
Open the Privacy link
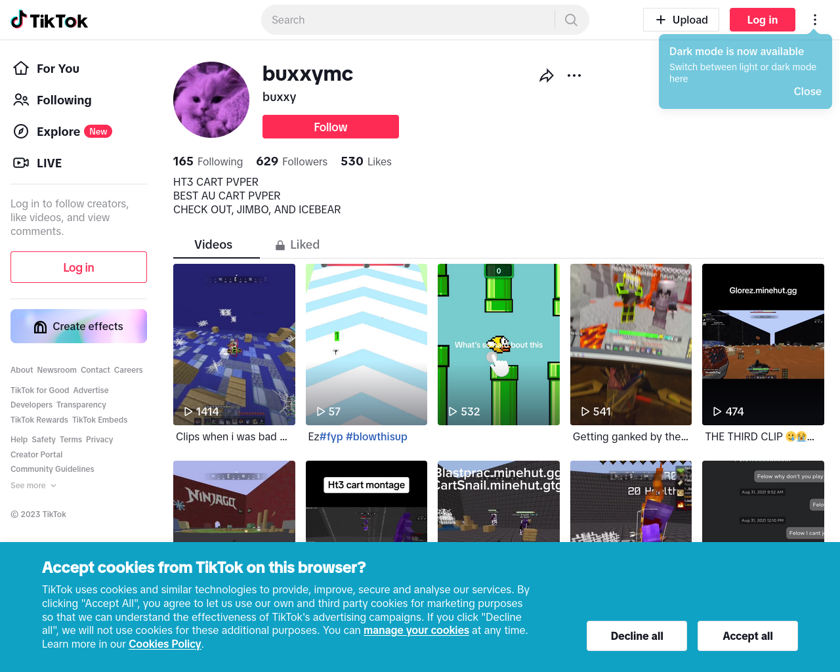click(99, 440)
